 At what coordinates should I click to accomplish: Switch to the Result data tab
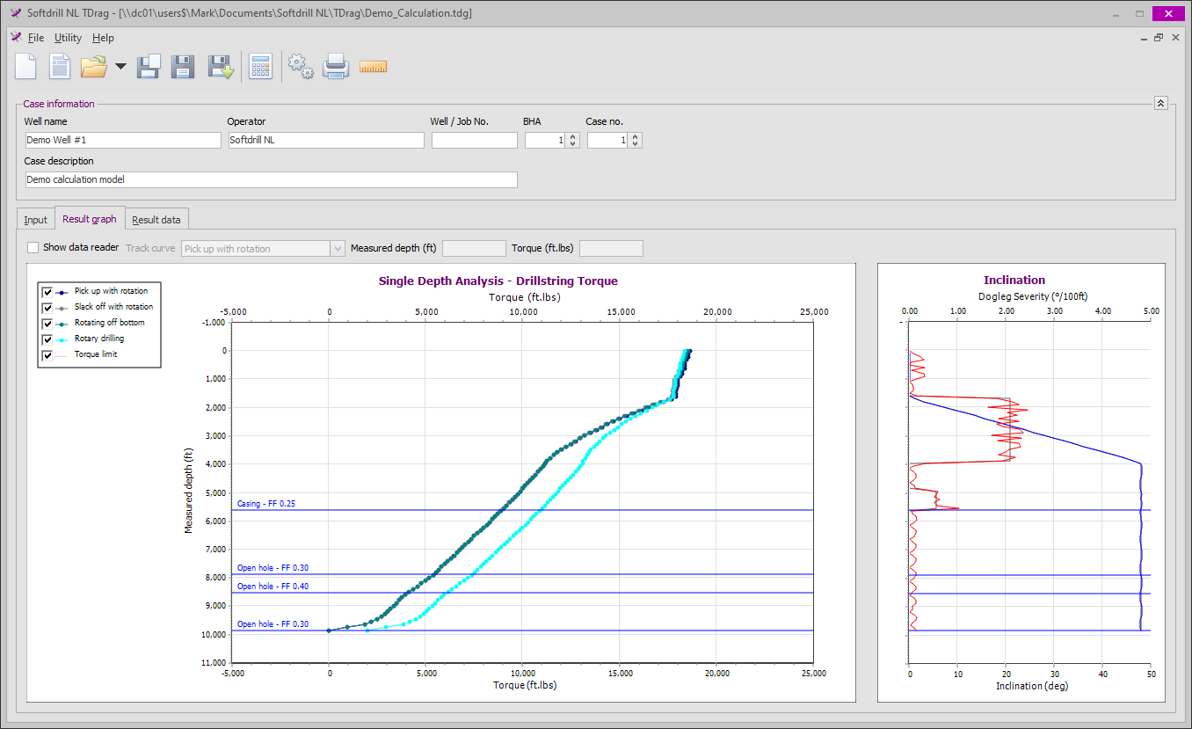(x=156, y=220)
